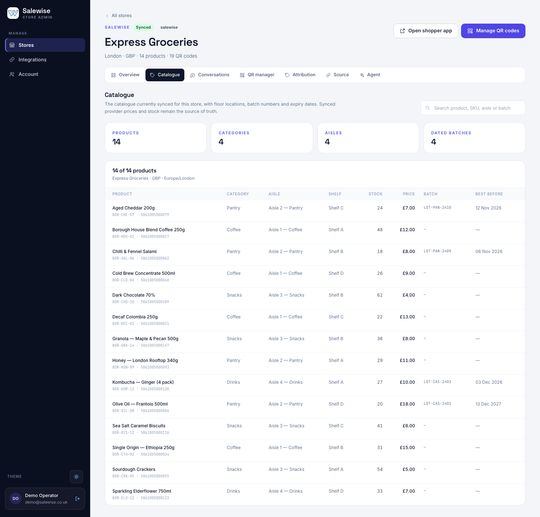
Task: Click the Source tab
Action: coord(337,75)
